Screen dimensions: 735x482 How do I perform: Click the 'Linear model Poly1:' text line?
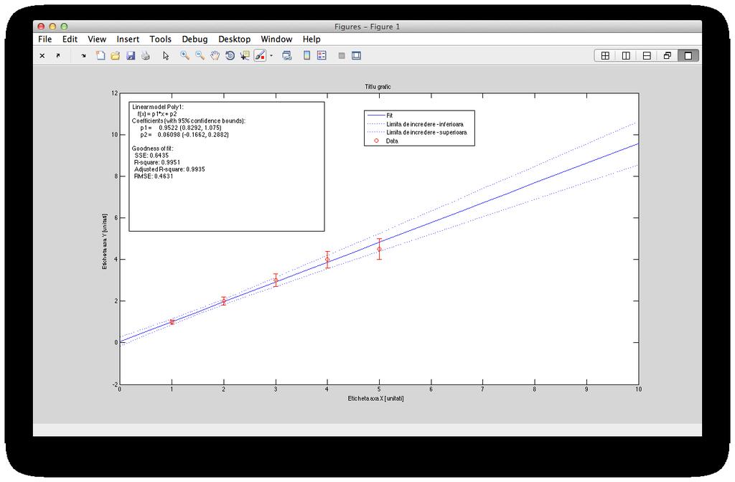157,107
